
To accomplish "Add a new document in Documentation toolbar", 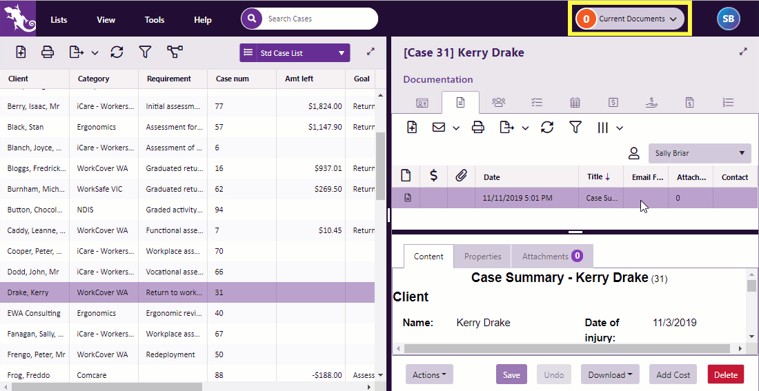I will click(x=412, y=128).
